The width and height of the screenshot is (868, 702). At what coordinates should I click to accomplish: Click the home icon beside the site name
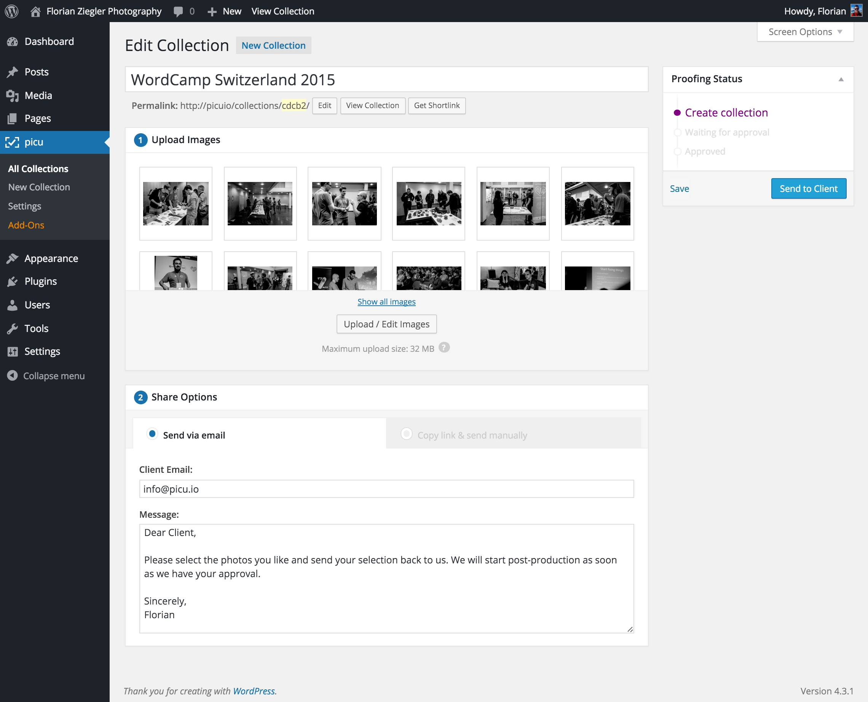35,11
